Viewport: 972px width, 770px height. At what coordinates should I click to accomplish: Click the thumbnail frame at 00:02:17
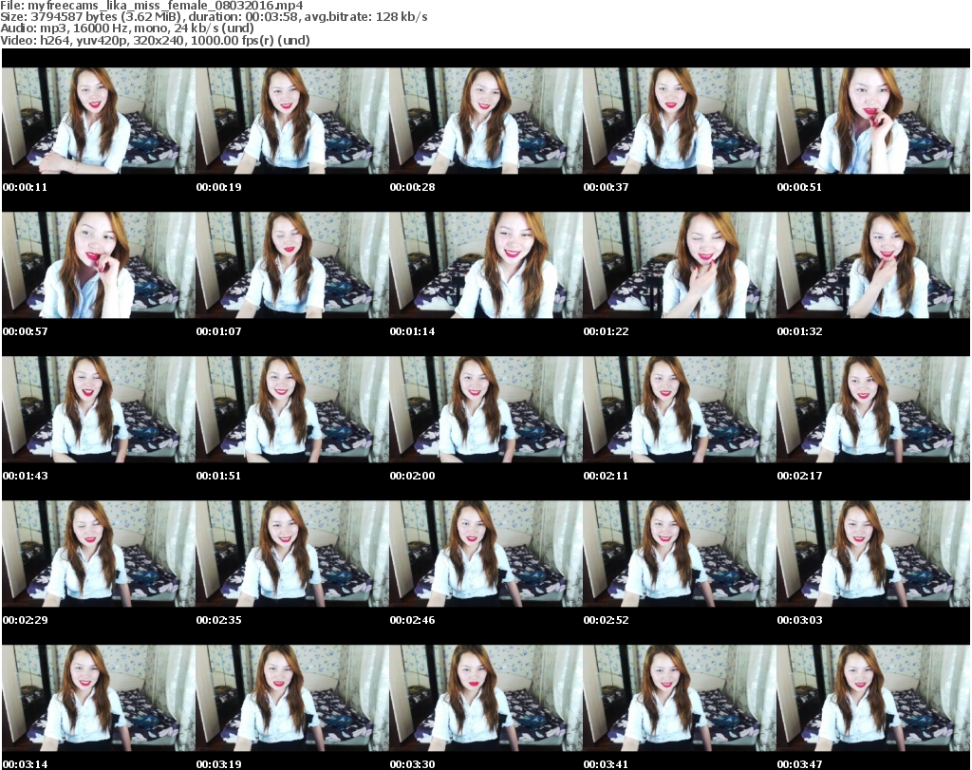point(873,409)
